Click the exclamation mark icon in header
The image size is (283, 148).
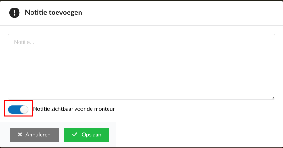tap(14, 13)
